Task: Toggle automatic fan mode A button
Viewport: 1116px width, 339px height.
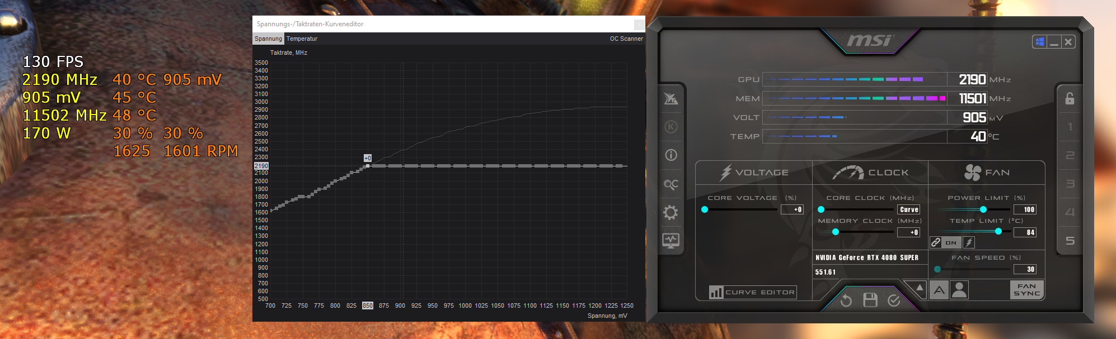Action: 939,290
